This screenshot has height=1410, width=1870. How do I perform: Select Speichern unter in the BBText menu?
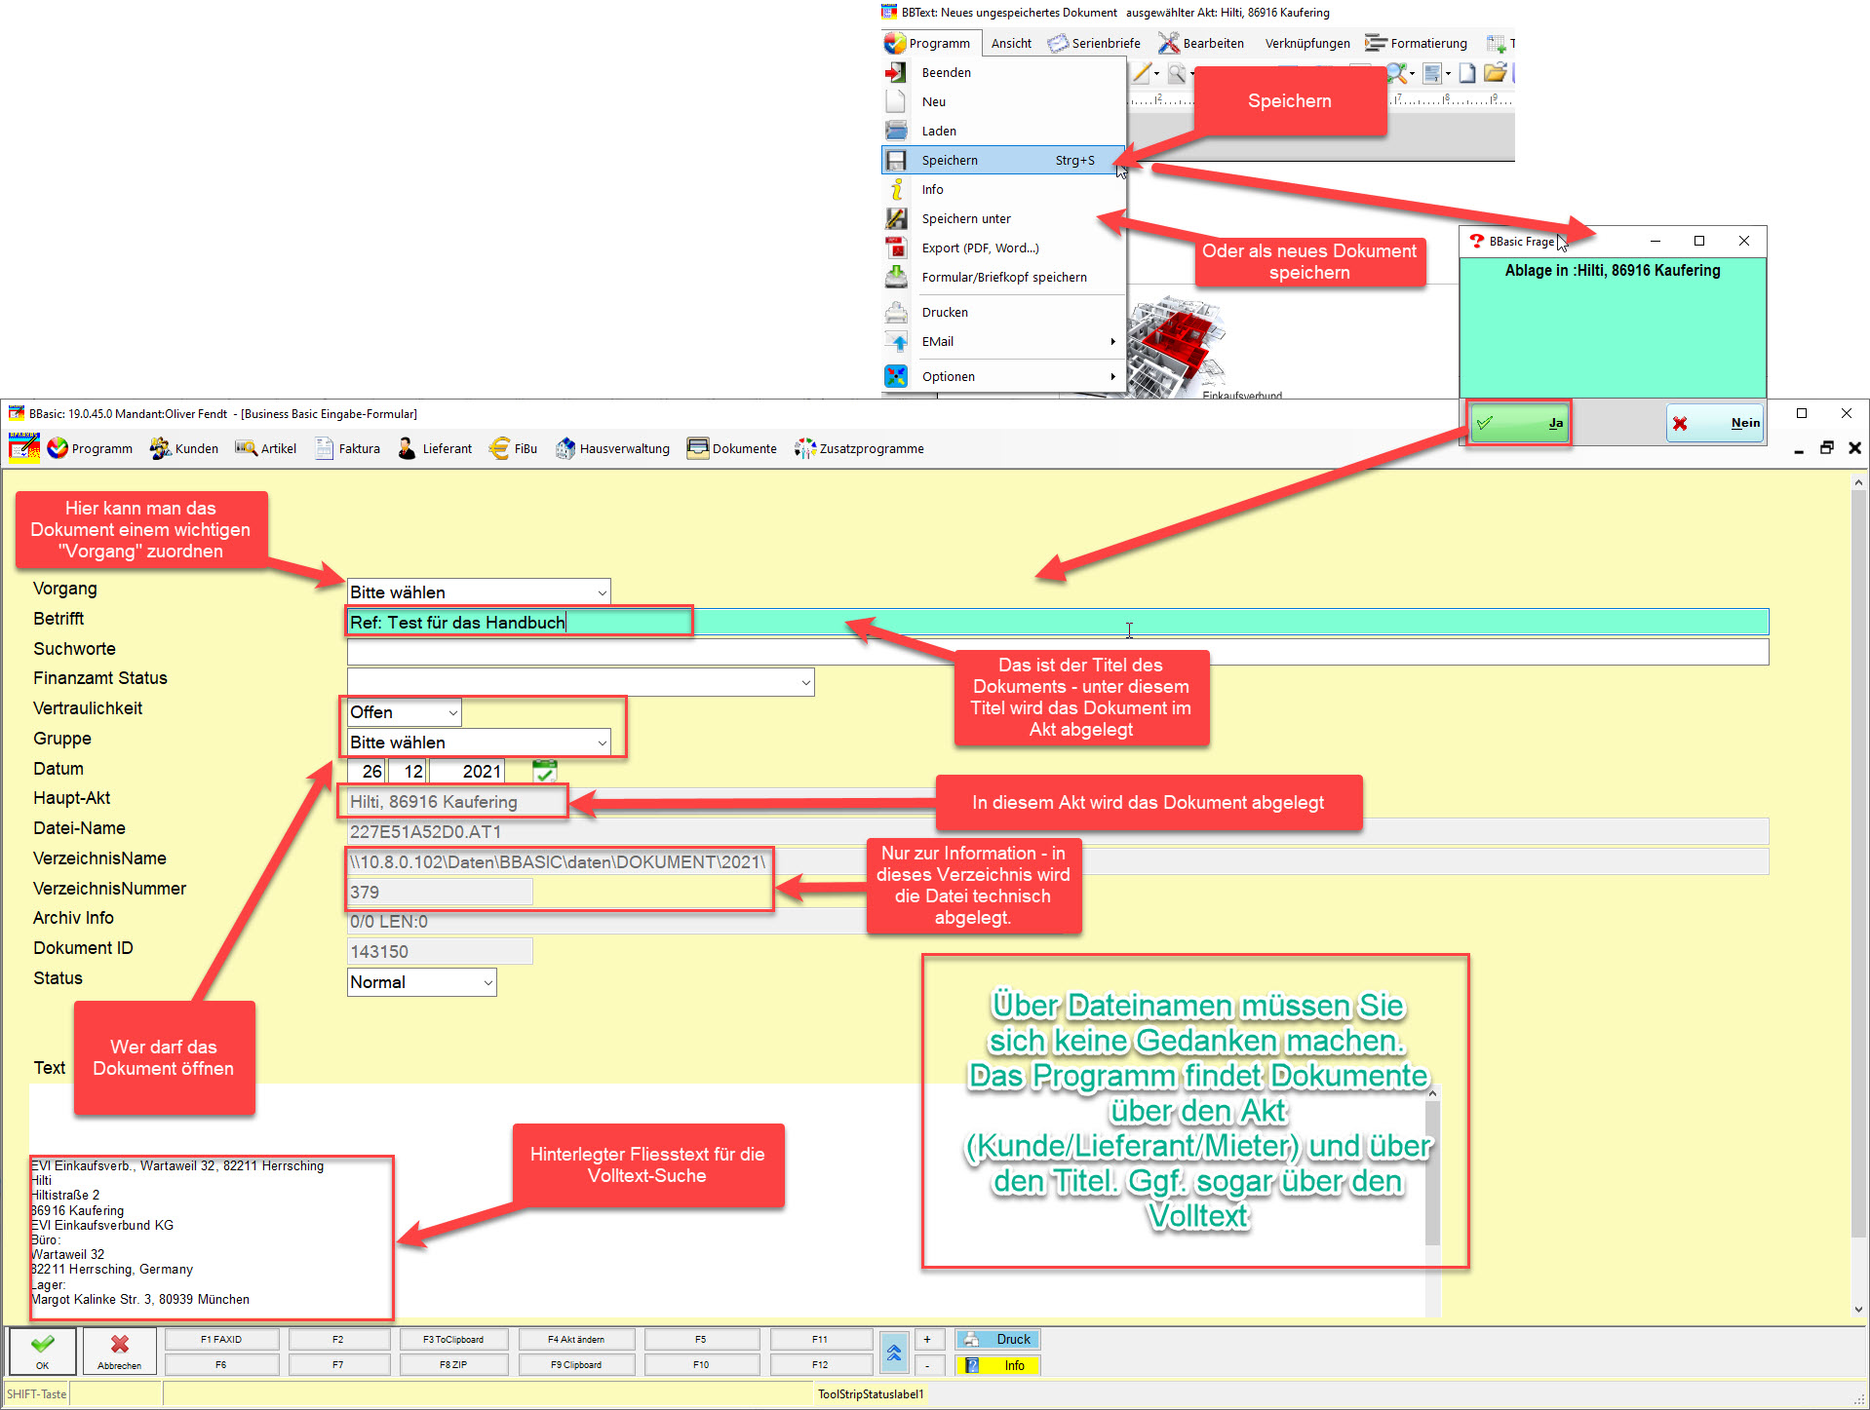pos(1004,219)
